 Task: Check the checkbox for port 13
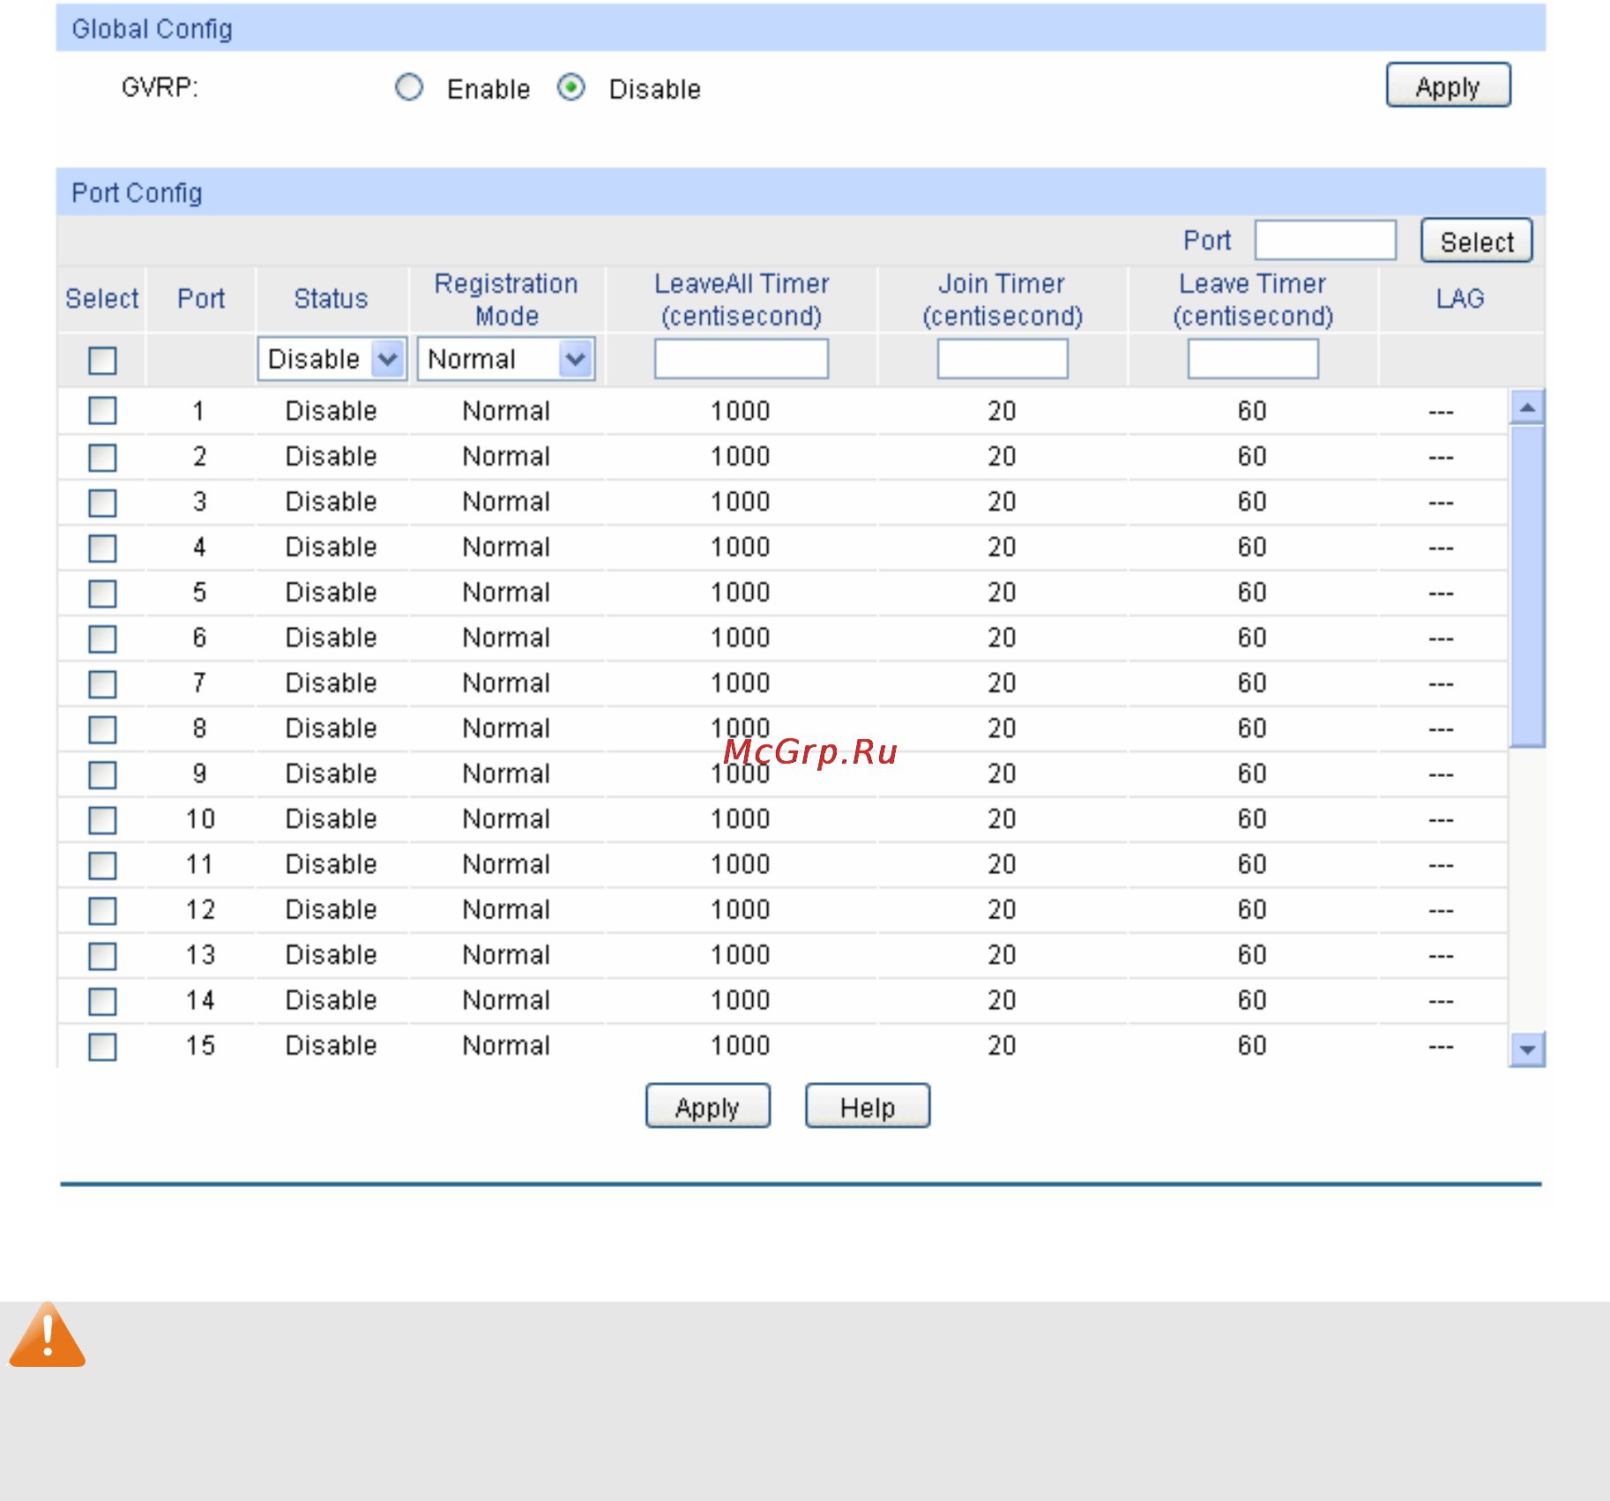coord(102,956)
